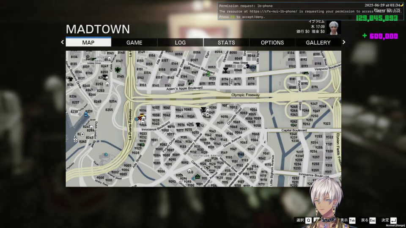This screenshot has height=228, width=406.
Task: Click the black shirt blip near 9072
Action: click(x=198, y=125)
